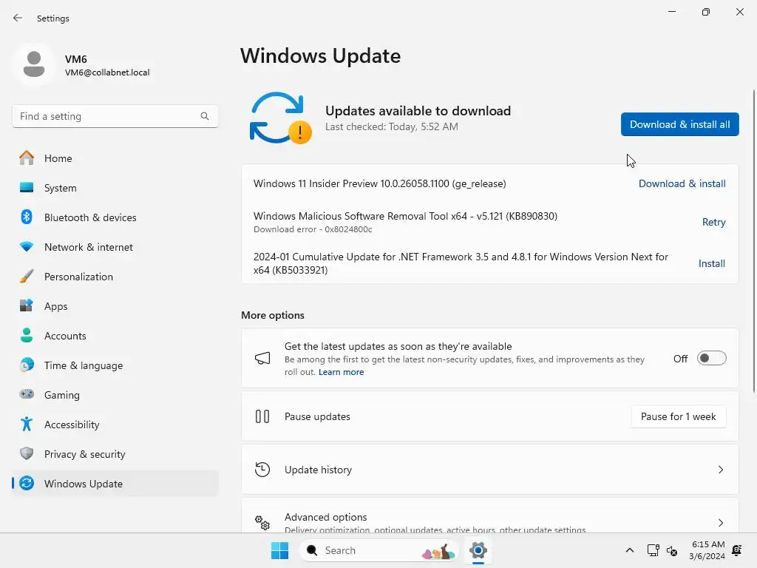This screenshot has width=757, height=568.
Task: Open Privacy & security settings
Action: click(x=115, y=454)
